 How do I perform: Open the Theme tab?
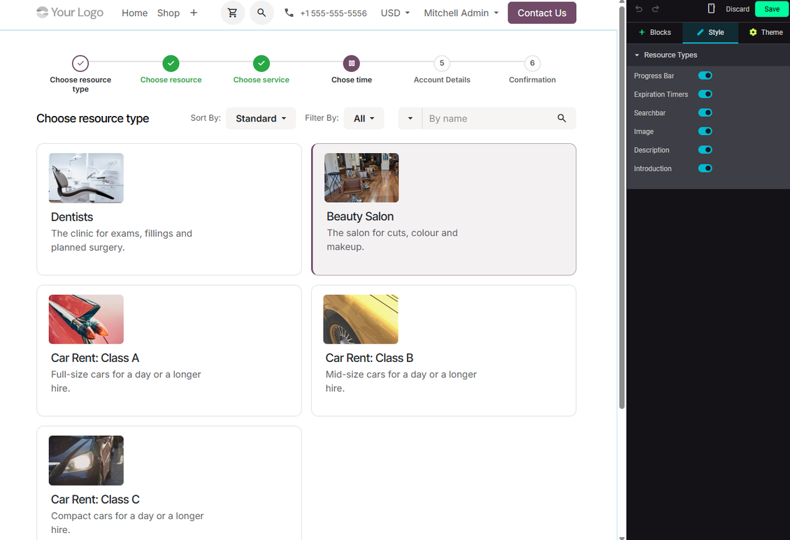click(766, 33)
